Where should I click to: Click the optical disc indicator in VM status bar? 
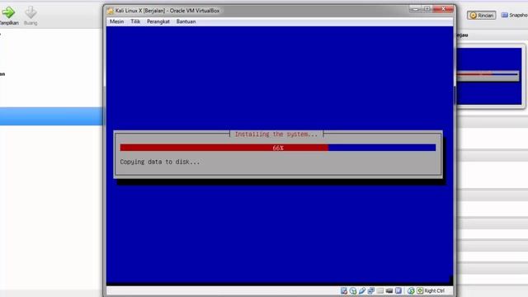(353, 290)
